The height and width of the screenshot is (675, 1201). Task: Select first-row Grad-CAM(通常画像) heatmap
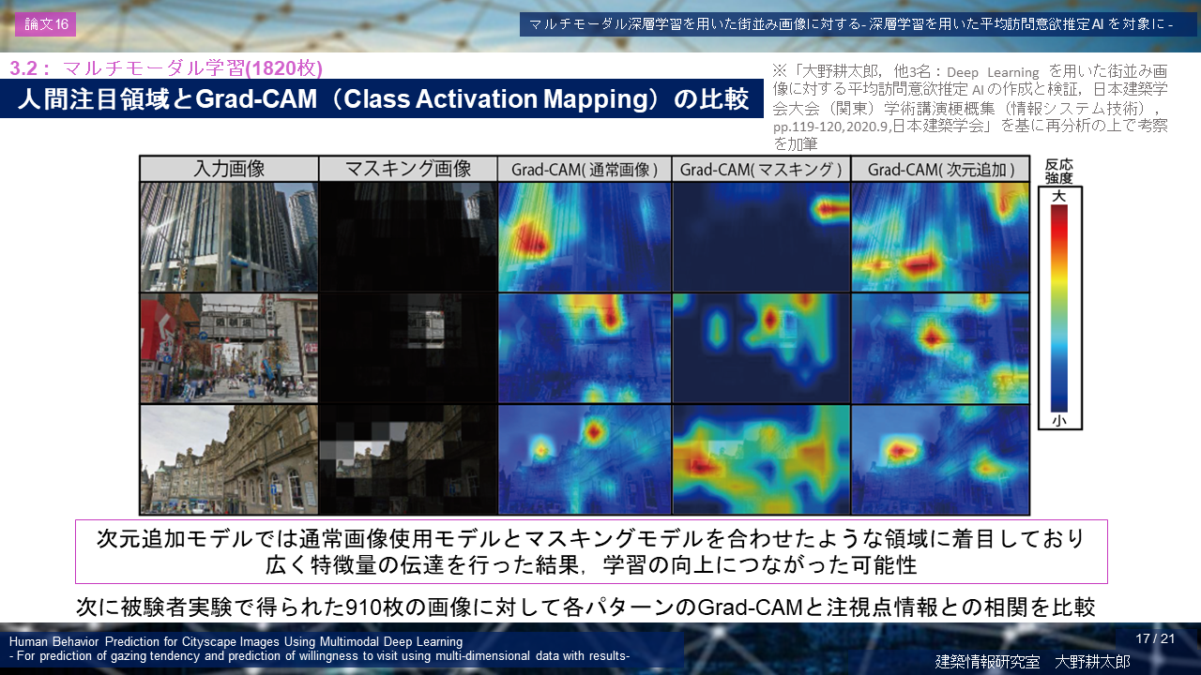pyautogui.click(x=584, y=237)
